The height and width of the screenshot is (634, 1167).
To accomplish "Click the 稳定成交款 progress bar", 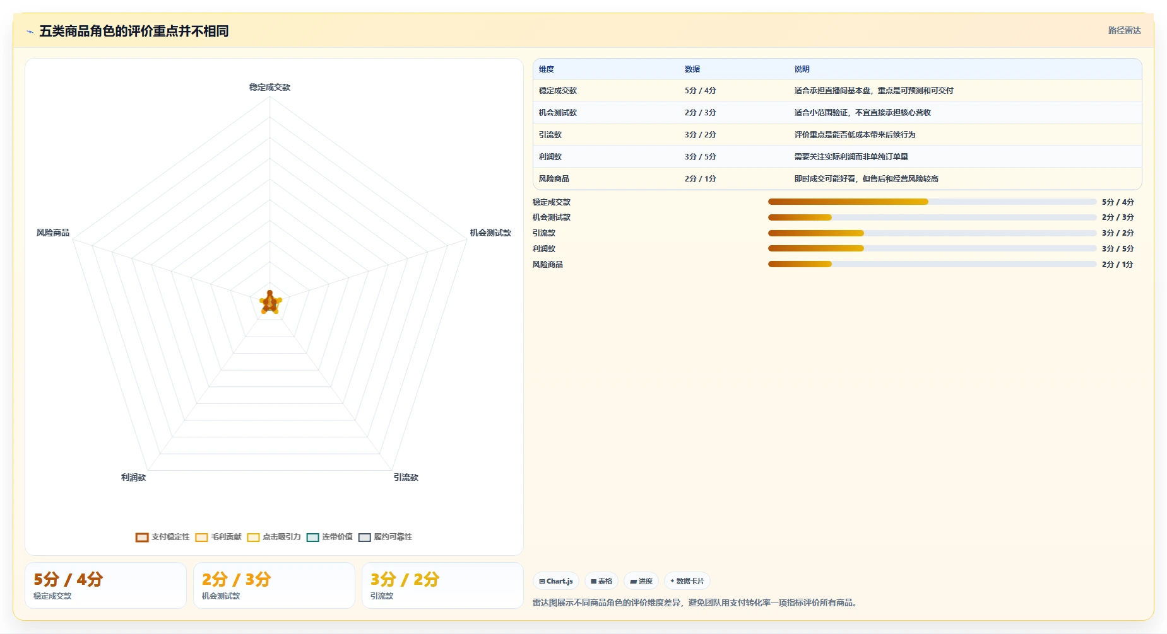I will coord(932,202).
